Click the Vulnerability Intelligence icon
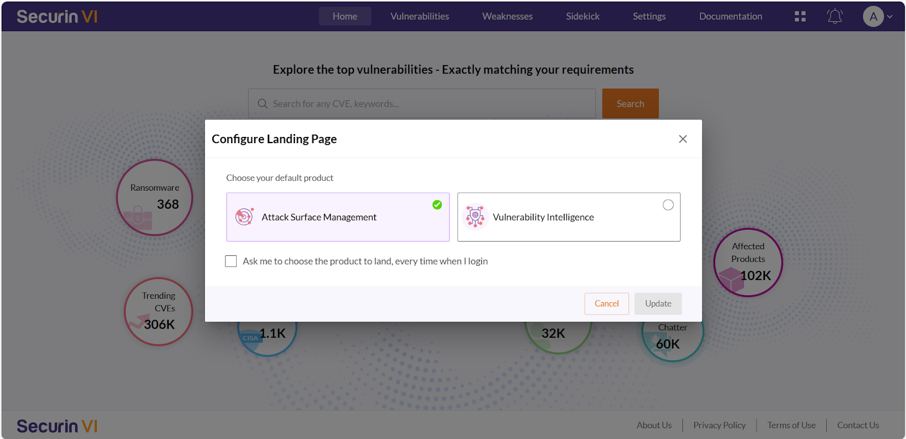Screen dimensions: 906x439 pyautogui.click(x=475, y=217)
